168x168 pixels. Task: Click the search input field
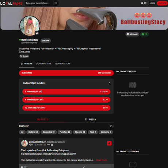(39, 3)
